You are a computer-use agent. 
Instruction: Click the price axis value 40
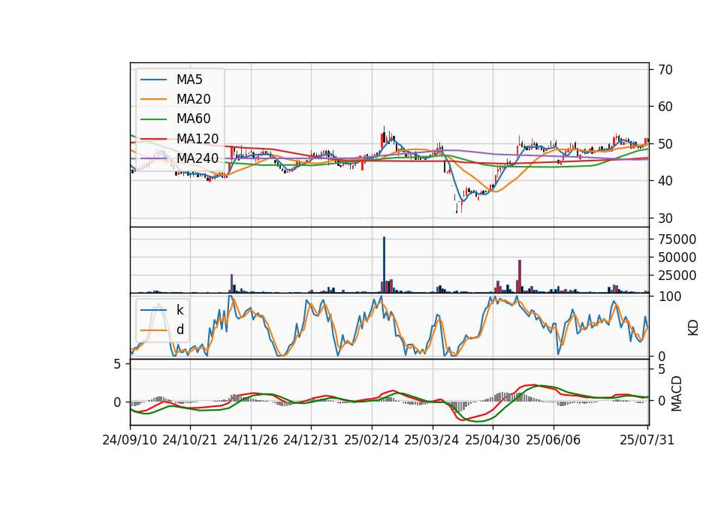[x=665, y=181]
